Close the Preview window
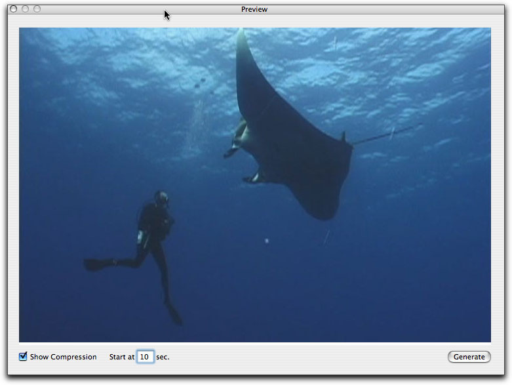Image resolution: width=512 pixels, height=385 pixels. click(13, 9)
